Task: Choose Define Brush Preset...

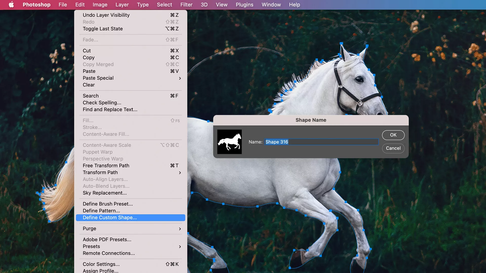Action: point(131,204)
